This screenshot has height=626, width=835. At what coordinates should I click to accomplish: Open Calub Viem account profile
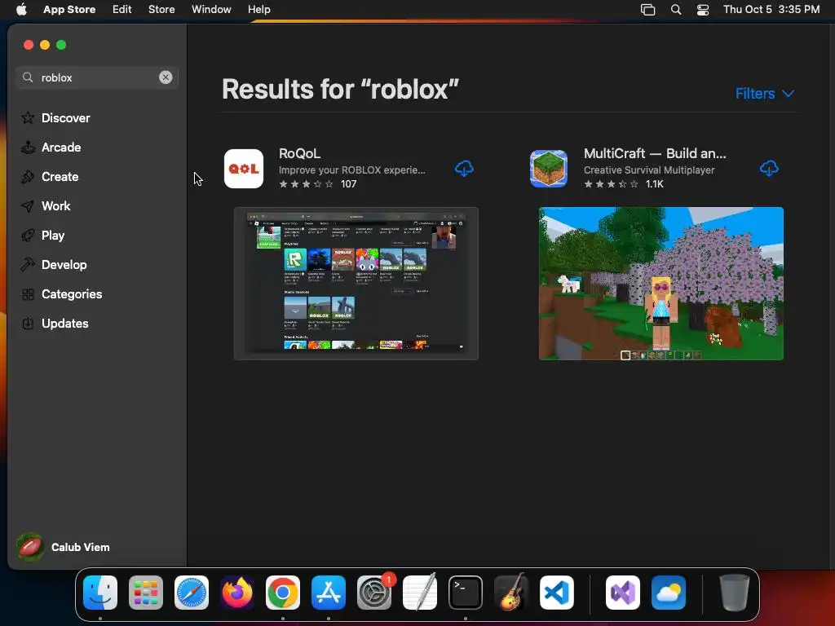coord(63,547)
